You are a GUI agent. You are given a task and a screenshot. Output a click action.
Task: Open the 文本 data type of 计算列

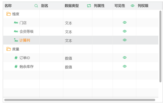pyautogui.click(x=69, y=41)
